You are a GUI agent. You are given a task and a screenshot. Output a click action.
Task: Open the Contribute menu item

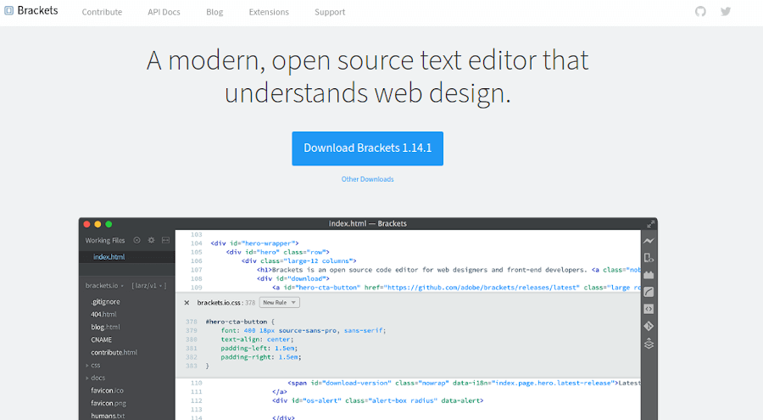(102, 12)
